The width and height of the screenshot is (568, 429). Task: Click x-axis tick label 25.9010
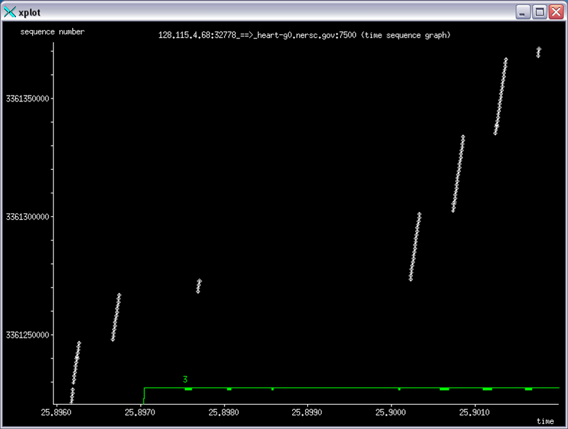click(x=474, y=413)
